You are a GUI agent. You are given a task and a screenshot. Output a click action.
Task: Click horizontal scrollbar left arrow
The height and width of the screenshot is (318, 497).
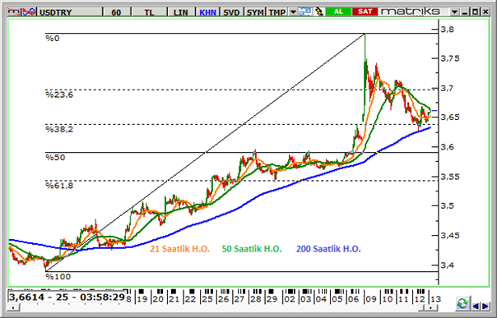pos(13,307)
